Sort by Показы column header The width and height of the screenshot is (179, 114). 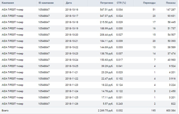(x=171, y=3)
